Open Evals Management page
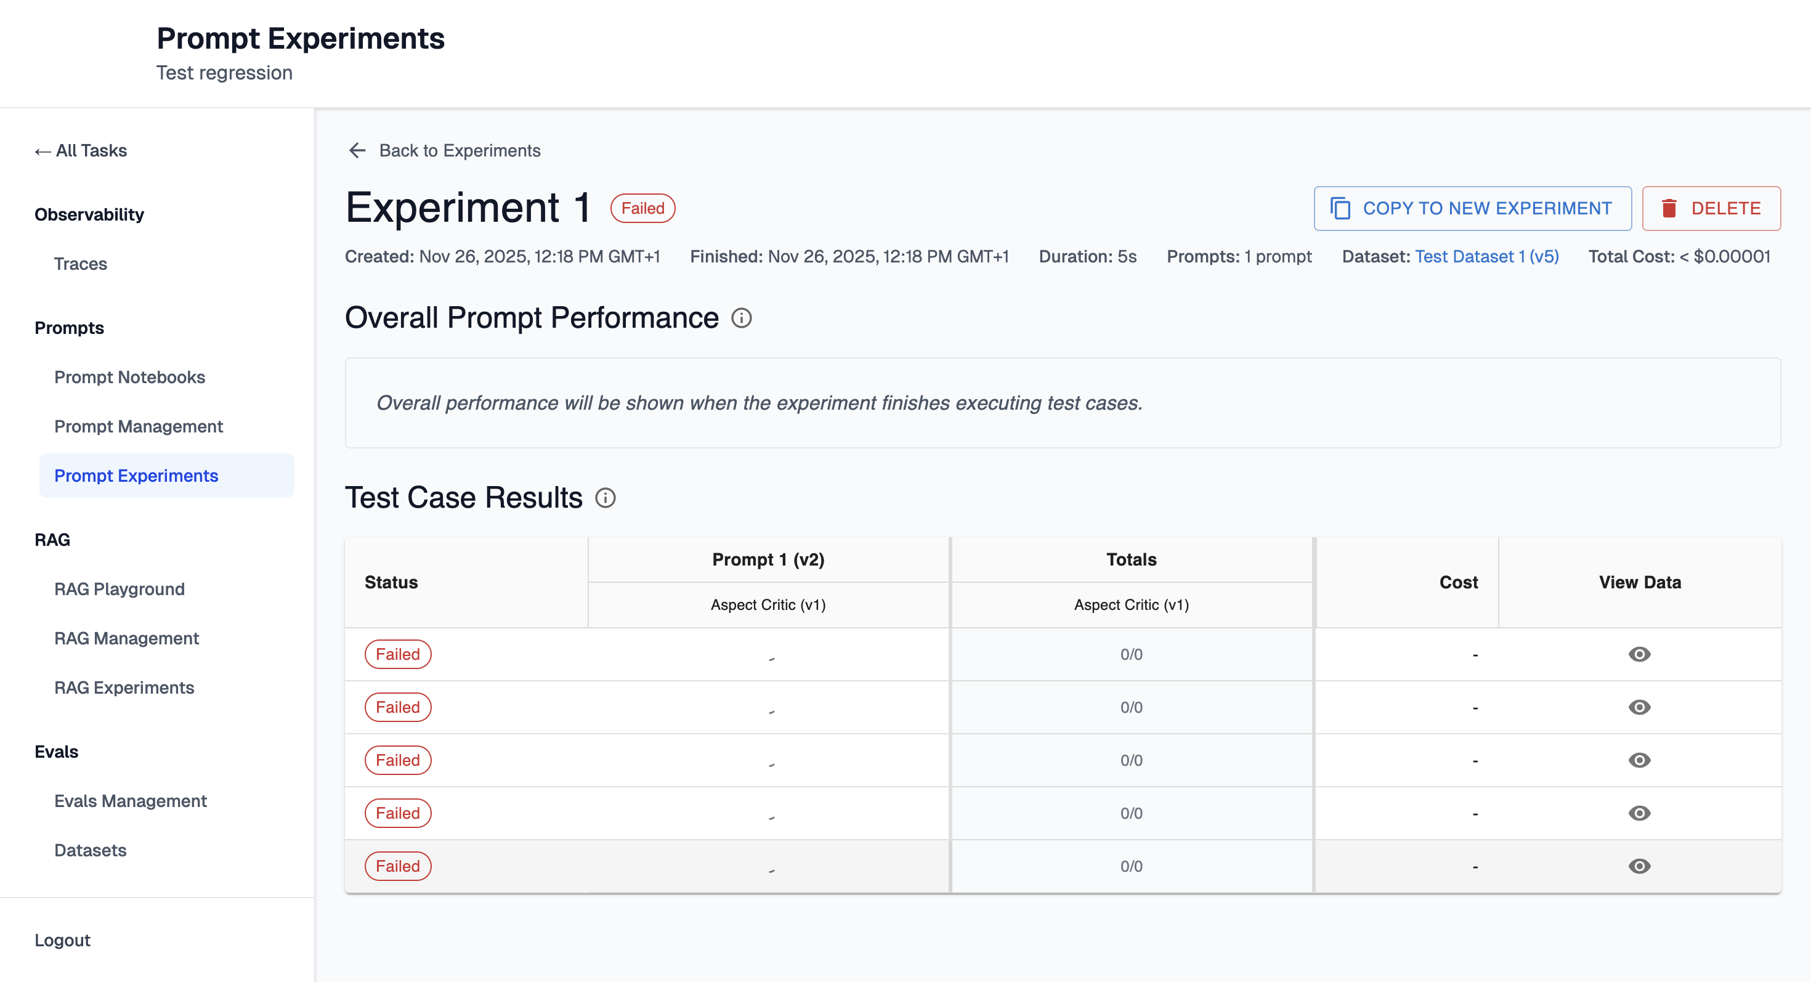Image resolution: width=1811 pixels, height=982 pixels. click(x=130, y=801)
